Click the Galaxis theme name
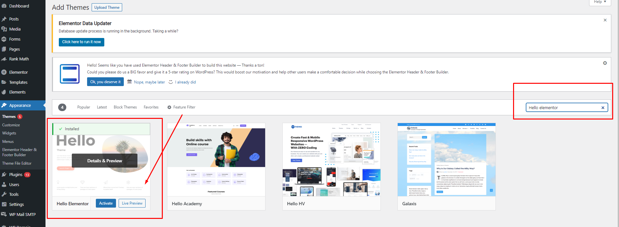 [409, 204]
